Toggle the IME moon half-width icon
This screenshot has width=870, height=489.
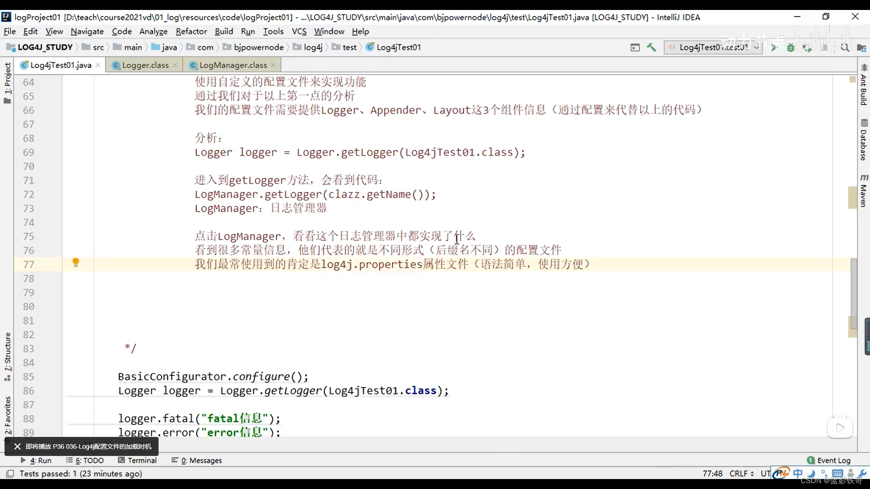(812, 473)
